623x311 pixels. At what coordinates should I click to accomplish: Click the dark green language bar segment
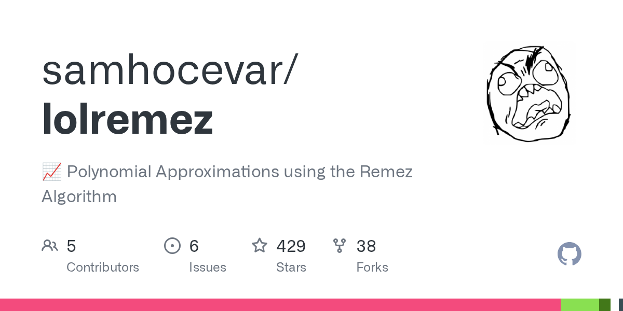(605, 305)
